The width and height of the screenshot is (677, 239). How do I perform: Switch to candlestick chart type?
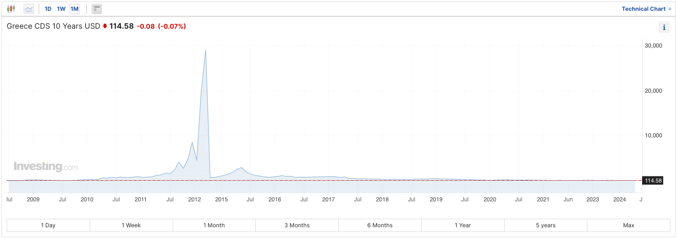point(11,9)
